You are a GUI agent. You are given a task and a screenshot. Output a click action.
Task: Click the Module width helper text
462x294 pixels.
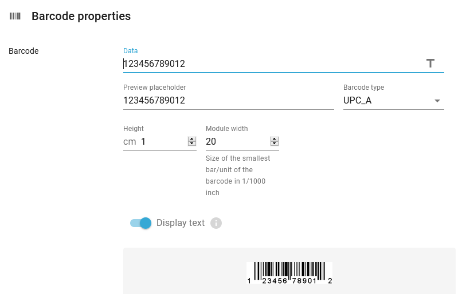tap(238, 176)
